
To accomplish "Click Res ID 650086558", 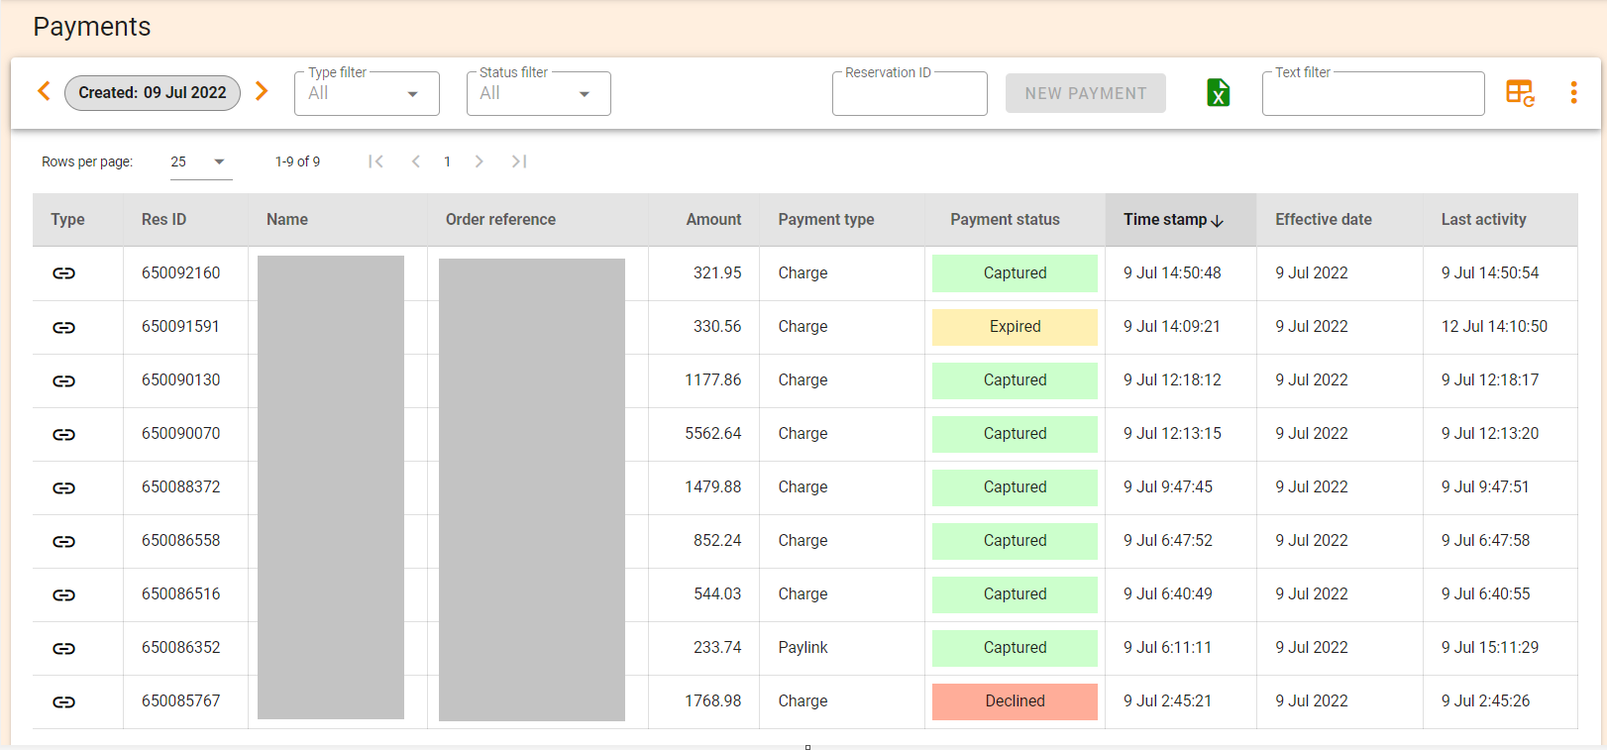I will pyautogui.click(x=180, y=540).
